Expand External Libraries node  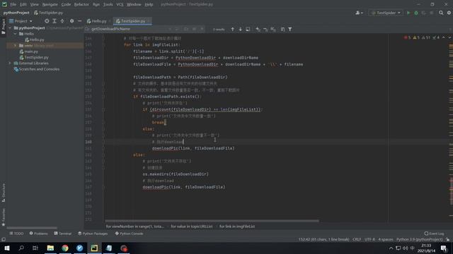pos(10,63)
